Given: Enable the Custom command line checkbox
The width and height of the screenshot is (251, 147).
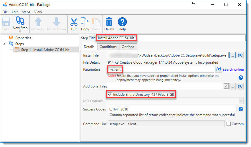Looking at the screenshot, I should point(229,124).
